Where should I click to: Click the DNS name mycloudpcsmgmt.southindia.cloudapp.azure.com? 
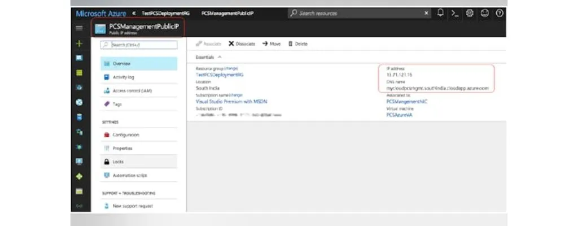[x=437, y=88]
